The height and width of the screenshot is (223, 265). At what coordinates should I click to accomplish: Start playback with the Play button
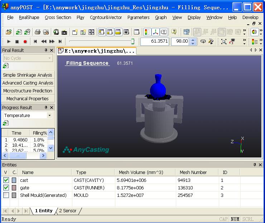click(9, 42)
